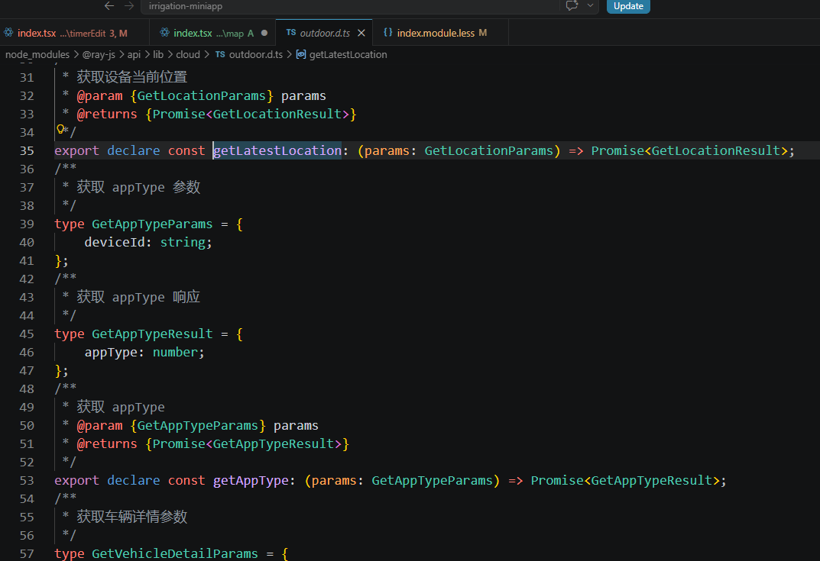Expand the dropdown arrow beside chat icon
820x561 pixels.
tap(590, 6)
